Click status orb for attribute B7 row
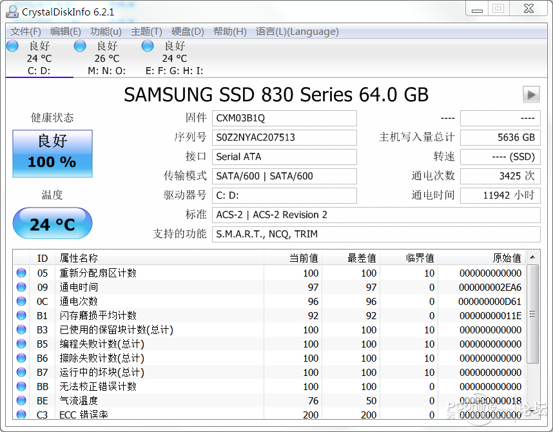 21,372
